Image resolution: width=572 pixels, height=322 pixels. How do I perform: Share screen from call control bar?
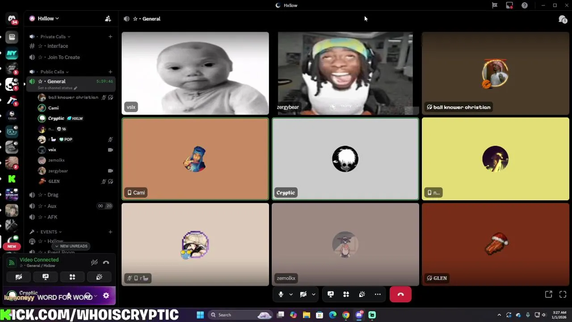331,294
